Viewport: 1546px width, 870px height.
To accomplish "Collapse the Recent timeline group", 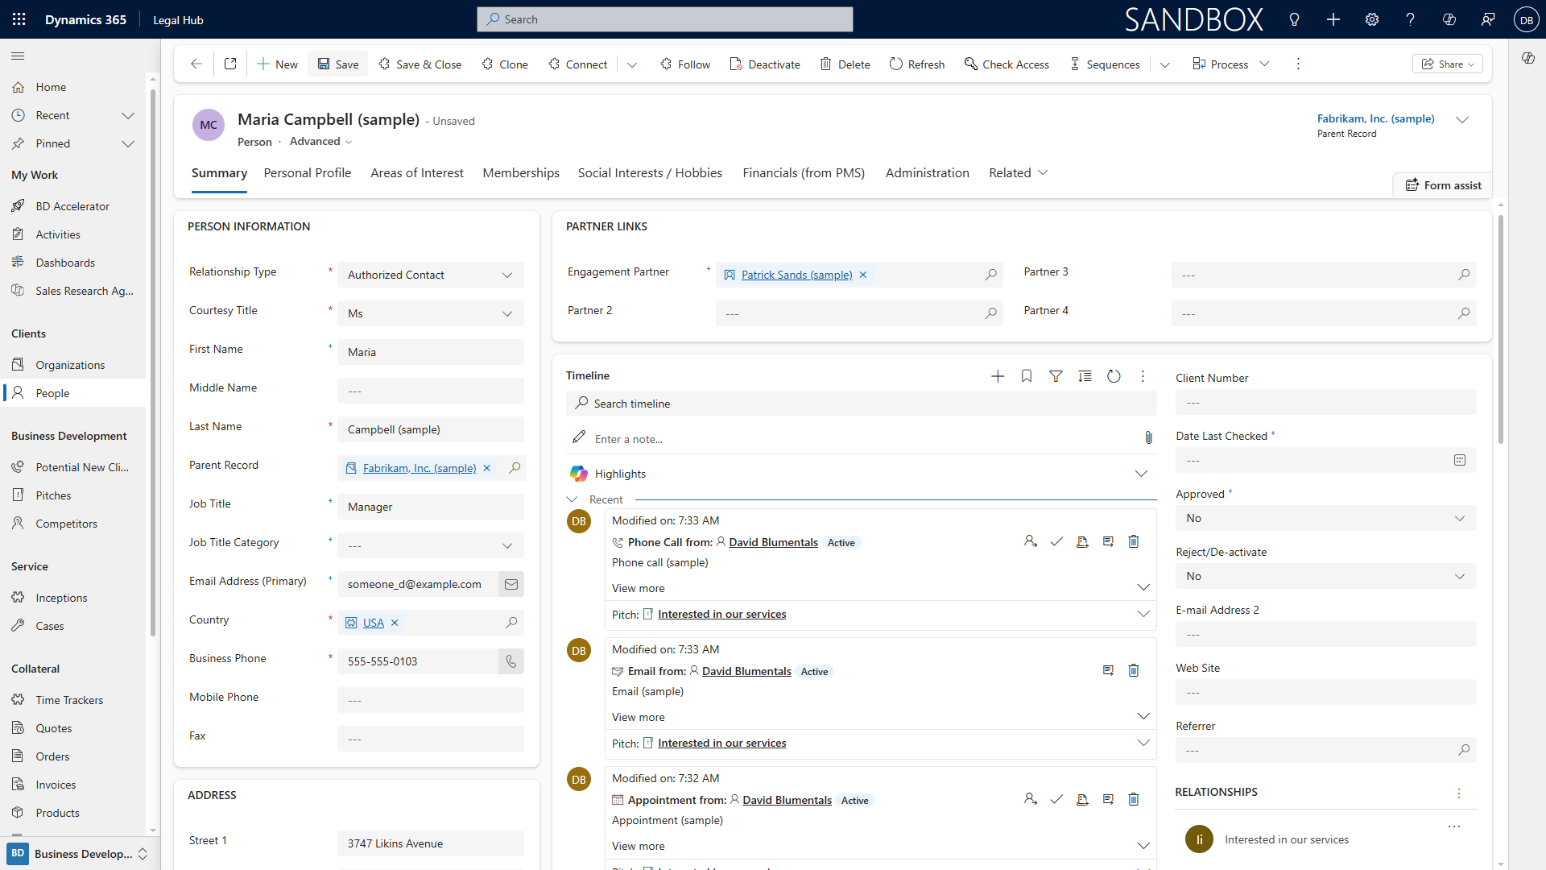I will pos(573,499).
